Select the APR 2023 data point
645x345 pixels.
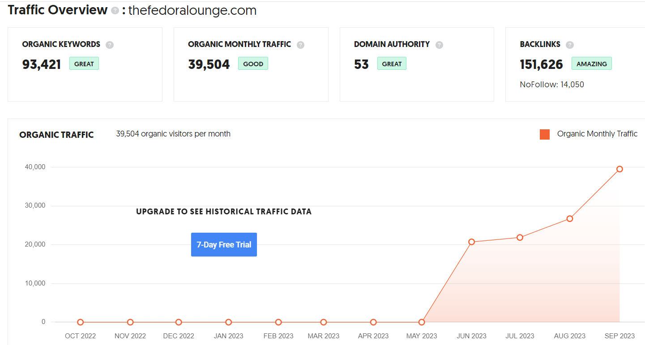[x=373, y=322]
